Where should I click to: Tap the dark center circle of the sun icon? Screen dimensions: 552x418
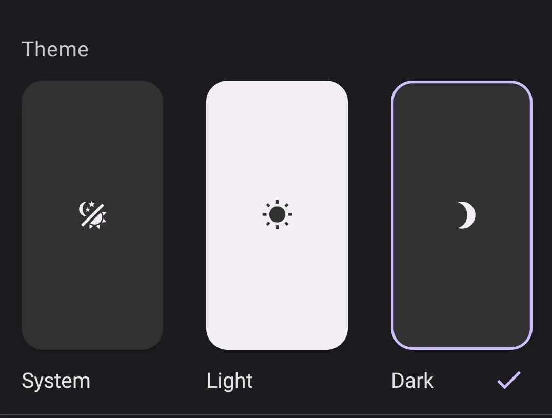tap(277, 214)
